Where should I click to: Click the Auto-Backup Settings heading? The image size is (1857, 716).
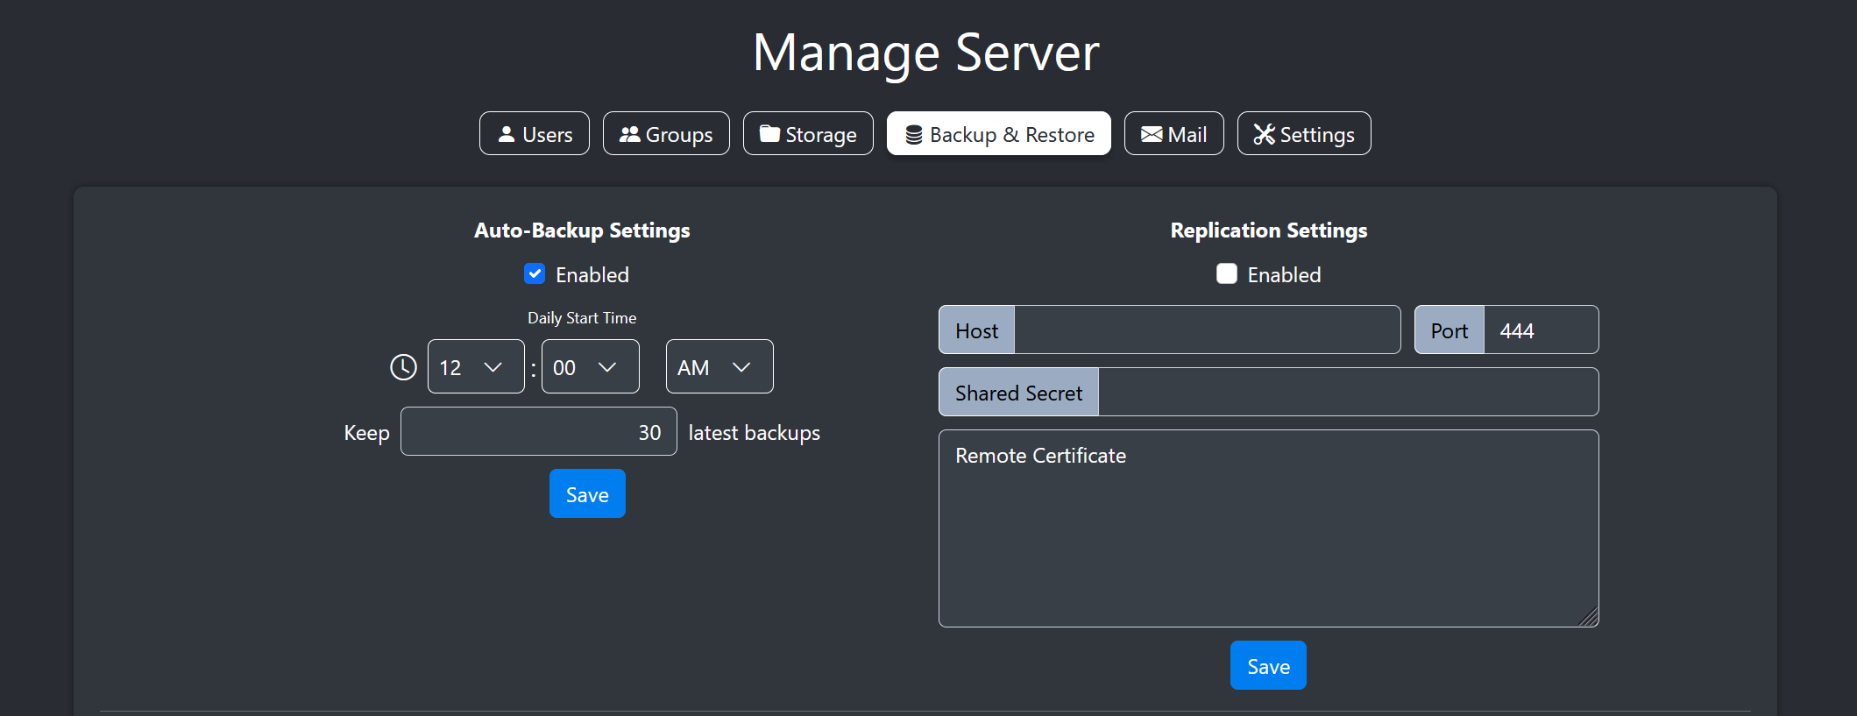(582, 230)
